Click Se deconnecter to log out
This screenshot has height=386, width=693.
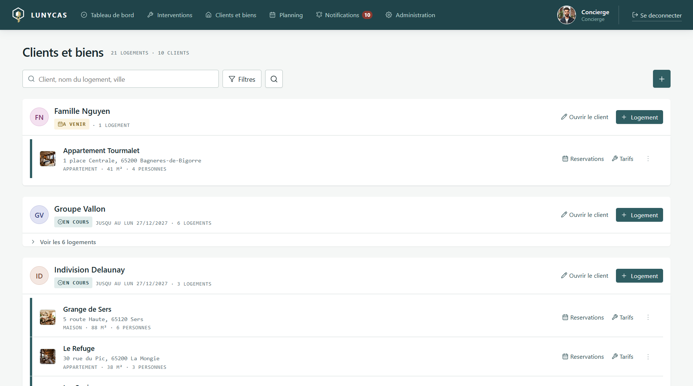tap(657, 15)
